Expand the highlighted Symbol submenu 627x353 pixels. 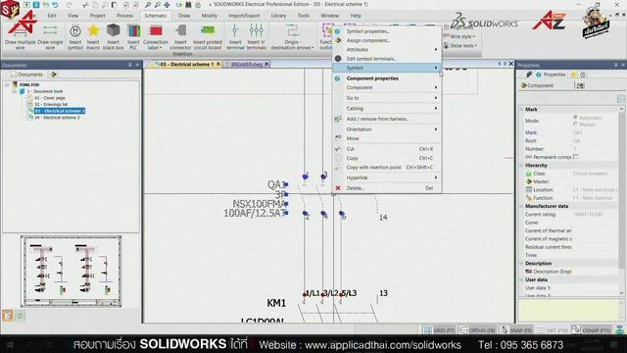coord(387,68)
